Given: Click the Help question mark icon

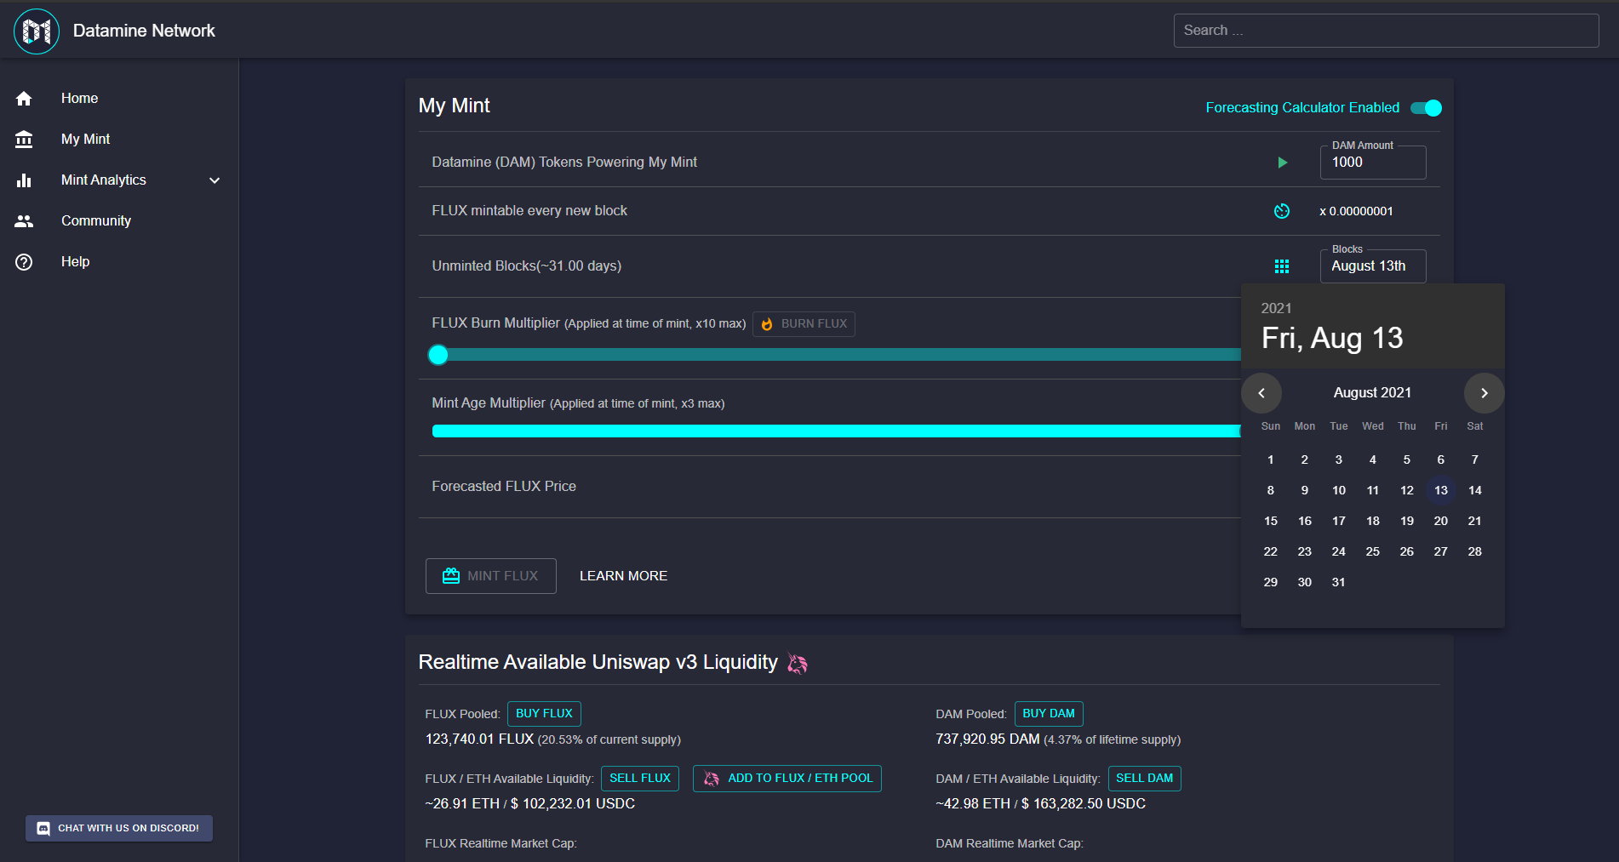Looking at the screenshot, I should click(x=24, y=262).
